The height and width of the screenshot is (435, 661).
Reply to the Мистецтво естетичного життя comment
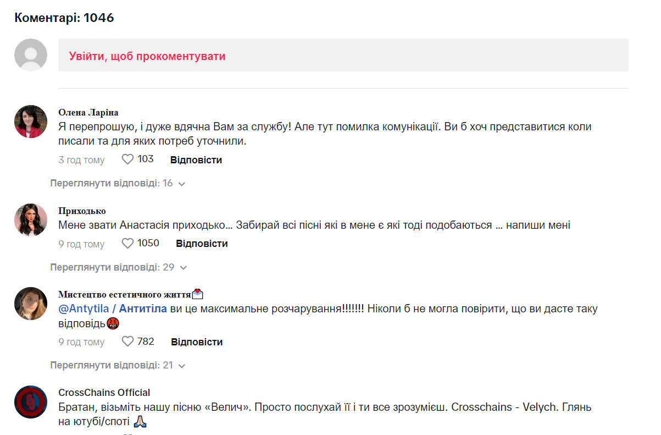197,342
